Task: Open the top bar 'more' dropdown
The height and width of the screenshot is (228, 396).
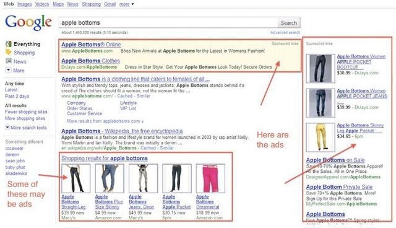Action: tap(126, 4)
